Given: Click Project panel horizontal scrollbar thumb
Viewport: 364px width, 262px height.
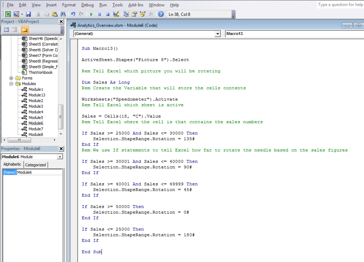Looking at the screenshot, I should click(x=19, y=140).
